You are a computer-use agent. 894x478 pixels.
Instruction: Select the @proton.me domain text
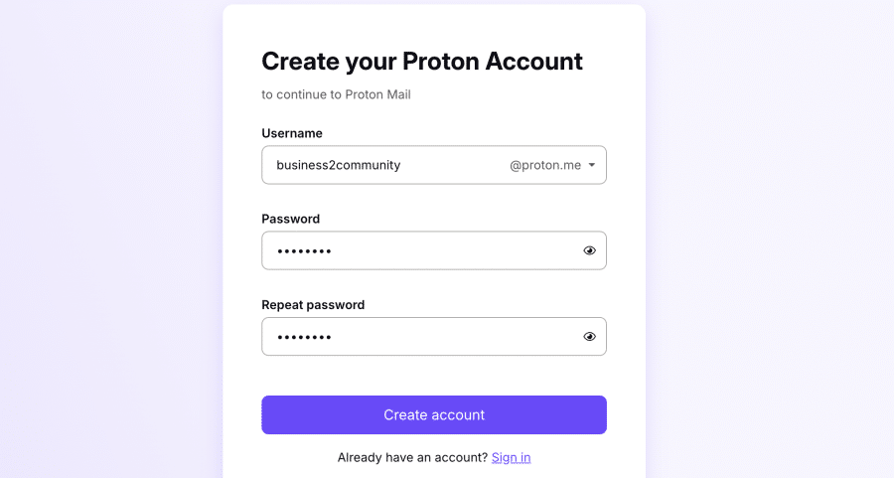[x=544, y=165]
